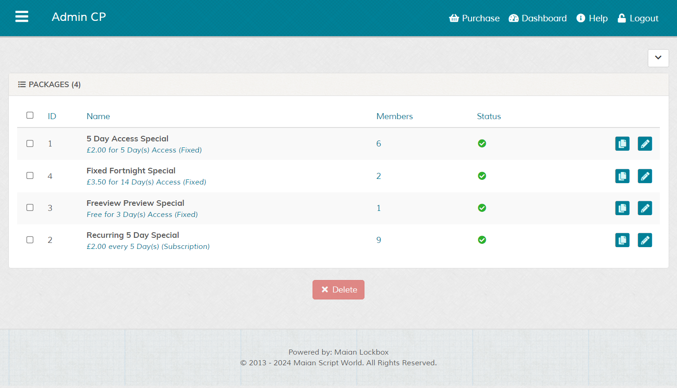Click the copy icon for 5 Day Access Special

[622, 144]
